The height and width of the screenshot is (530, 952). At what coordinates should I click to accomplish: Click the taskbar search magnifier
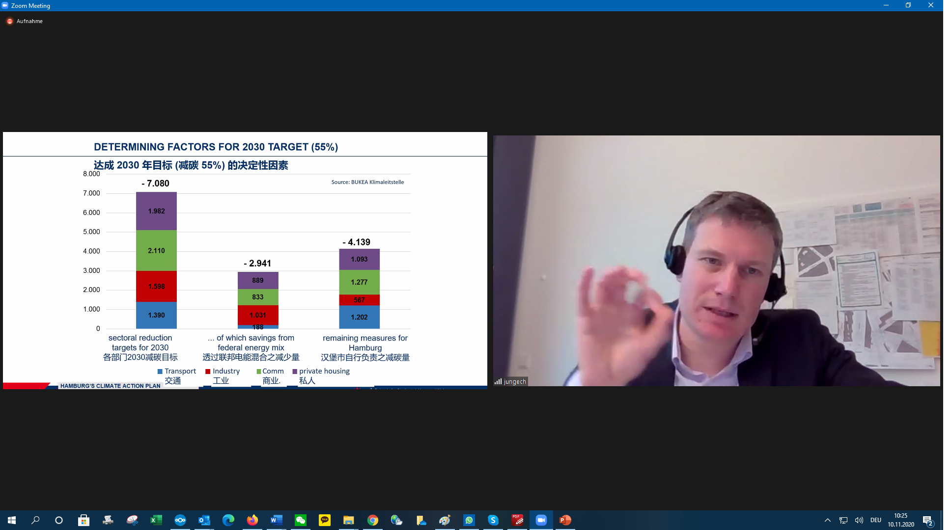pyautogui.click(x=35, y=520)
